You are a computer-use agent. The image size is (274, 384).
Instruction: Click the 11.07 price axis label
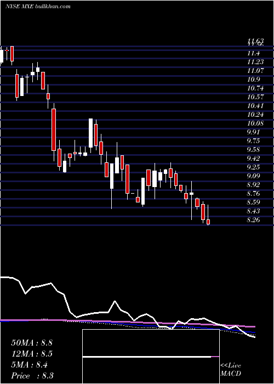tap(255, 71)
